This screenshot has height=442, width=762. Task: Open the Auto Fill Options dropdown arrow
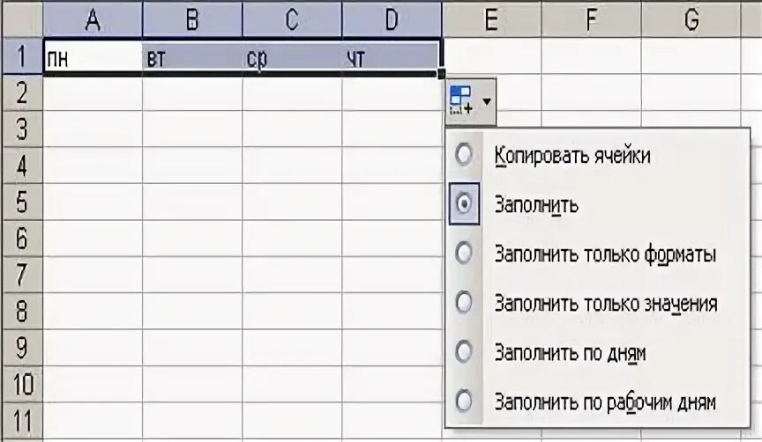487,101
